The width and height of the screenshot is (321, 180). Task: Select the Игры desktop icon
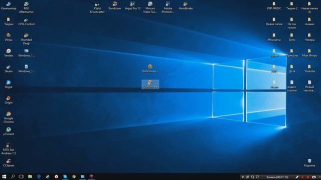tap(9, 37)
